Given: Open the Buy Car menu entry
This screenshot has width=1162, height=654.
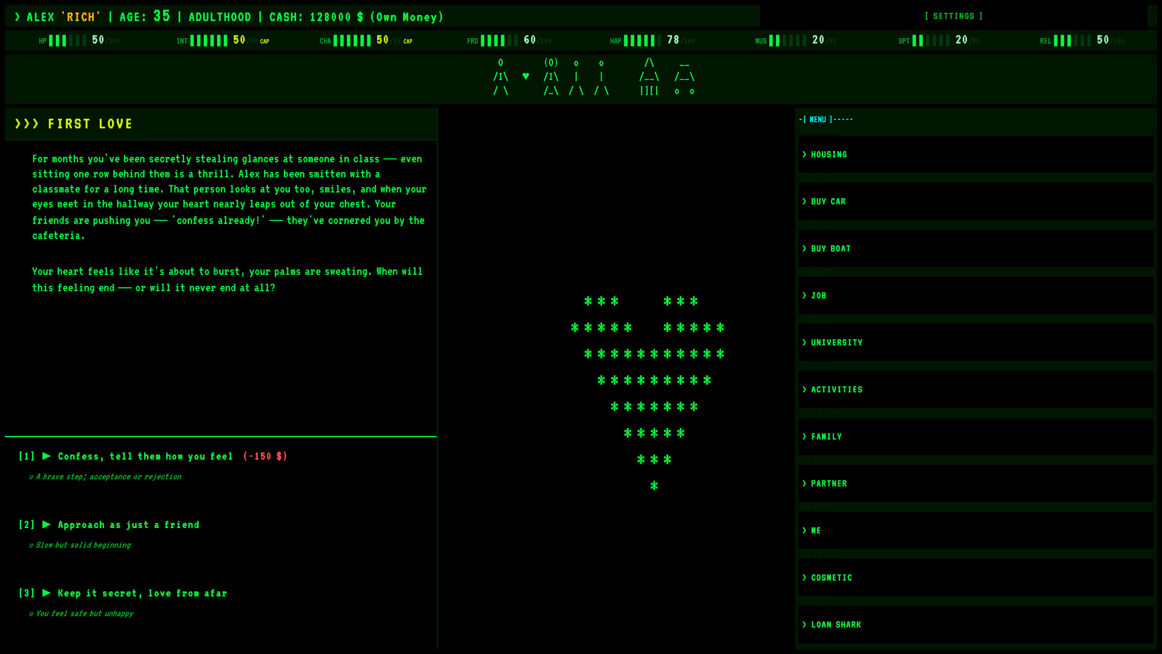Looking at the screenshot, I should pos(976,201).
